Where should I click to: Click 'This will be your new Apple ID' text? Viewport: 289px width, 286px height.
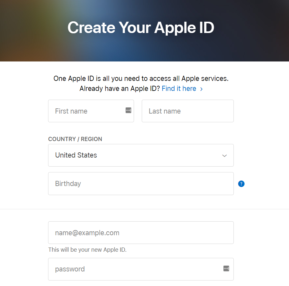pyautogui.click(x=88, y=250)
